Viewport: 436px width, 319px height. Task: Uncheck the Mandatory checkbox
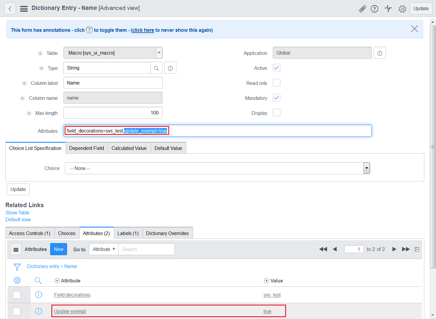(276, 98)
